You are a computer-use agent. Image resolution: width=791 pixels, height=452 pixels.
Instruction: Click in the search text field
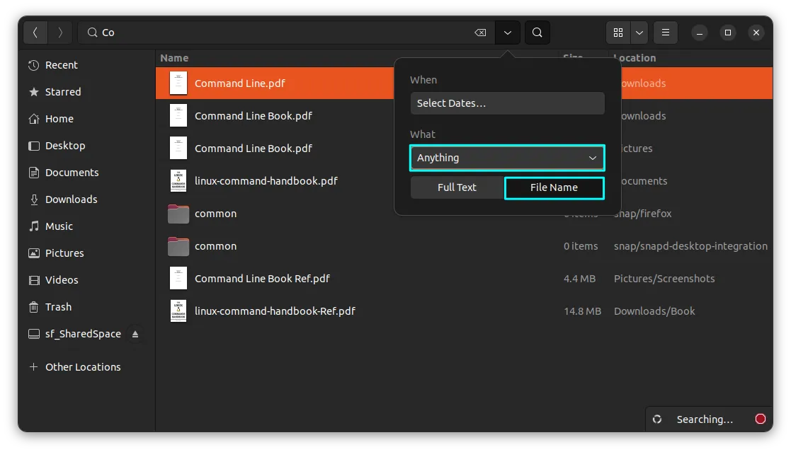[283, 33]
